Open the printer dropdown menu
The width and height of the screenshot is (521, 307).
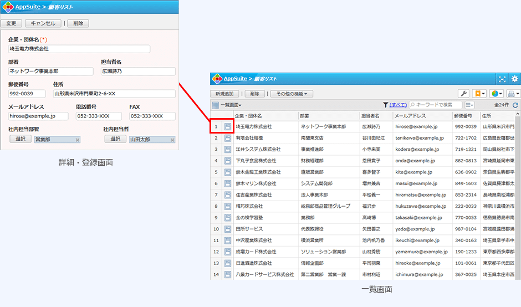[513, 94]
